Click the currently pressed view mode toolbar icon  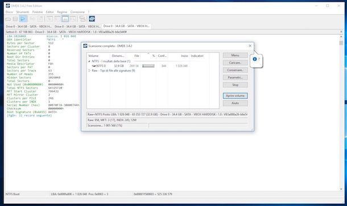(65, 19)
